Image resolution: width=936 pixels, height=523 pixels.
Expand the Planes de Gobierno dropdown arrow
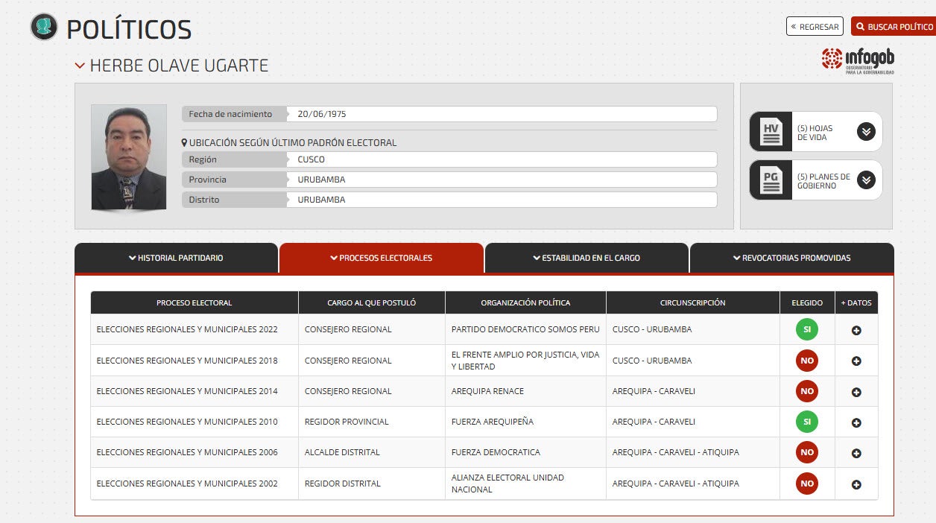865,180
